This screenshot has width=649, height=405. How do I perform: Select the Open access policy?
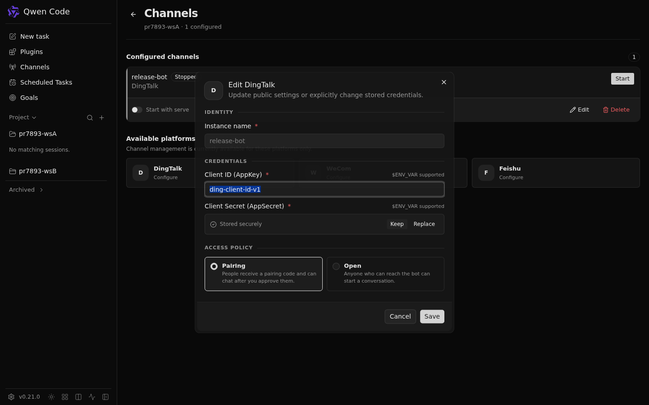385,274
